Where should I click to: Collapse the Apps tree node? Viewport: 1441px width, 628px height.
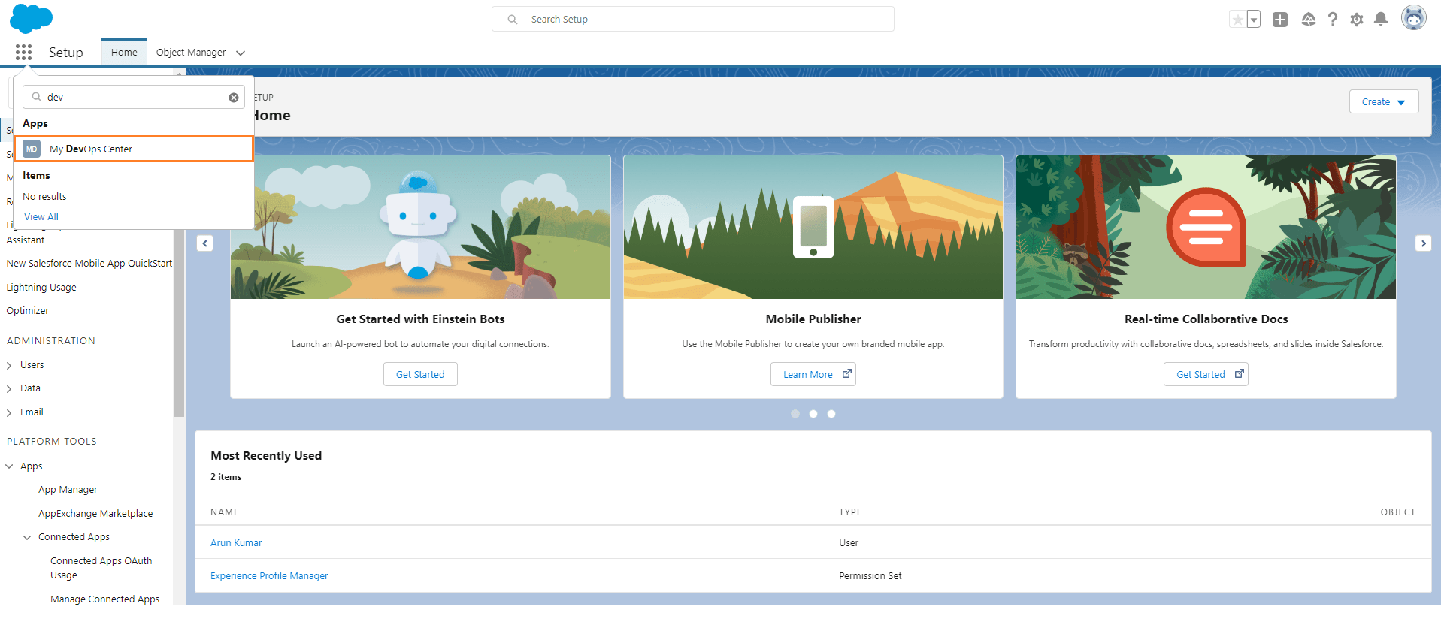point(9,466)
